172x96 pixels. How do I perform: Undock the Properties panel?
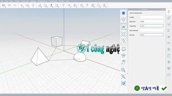[162, 9]
